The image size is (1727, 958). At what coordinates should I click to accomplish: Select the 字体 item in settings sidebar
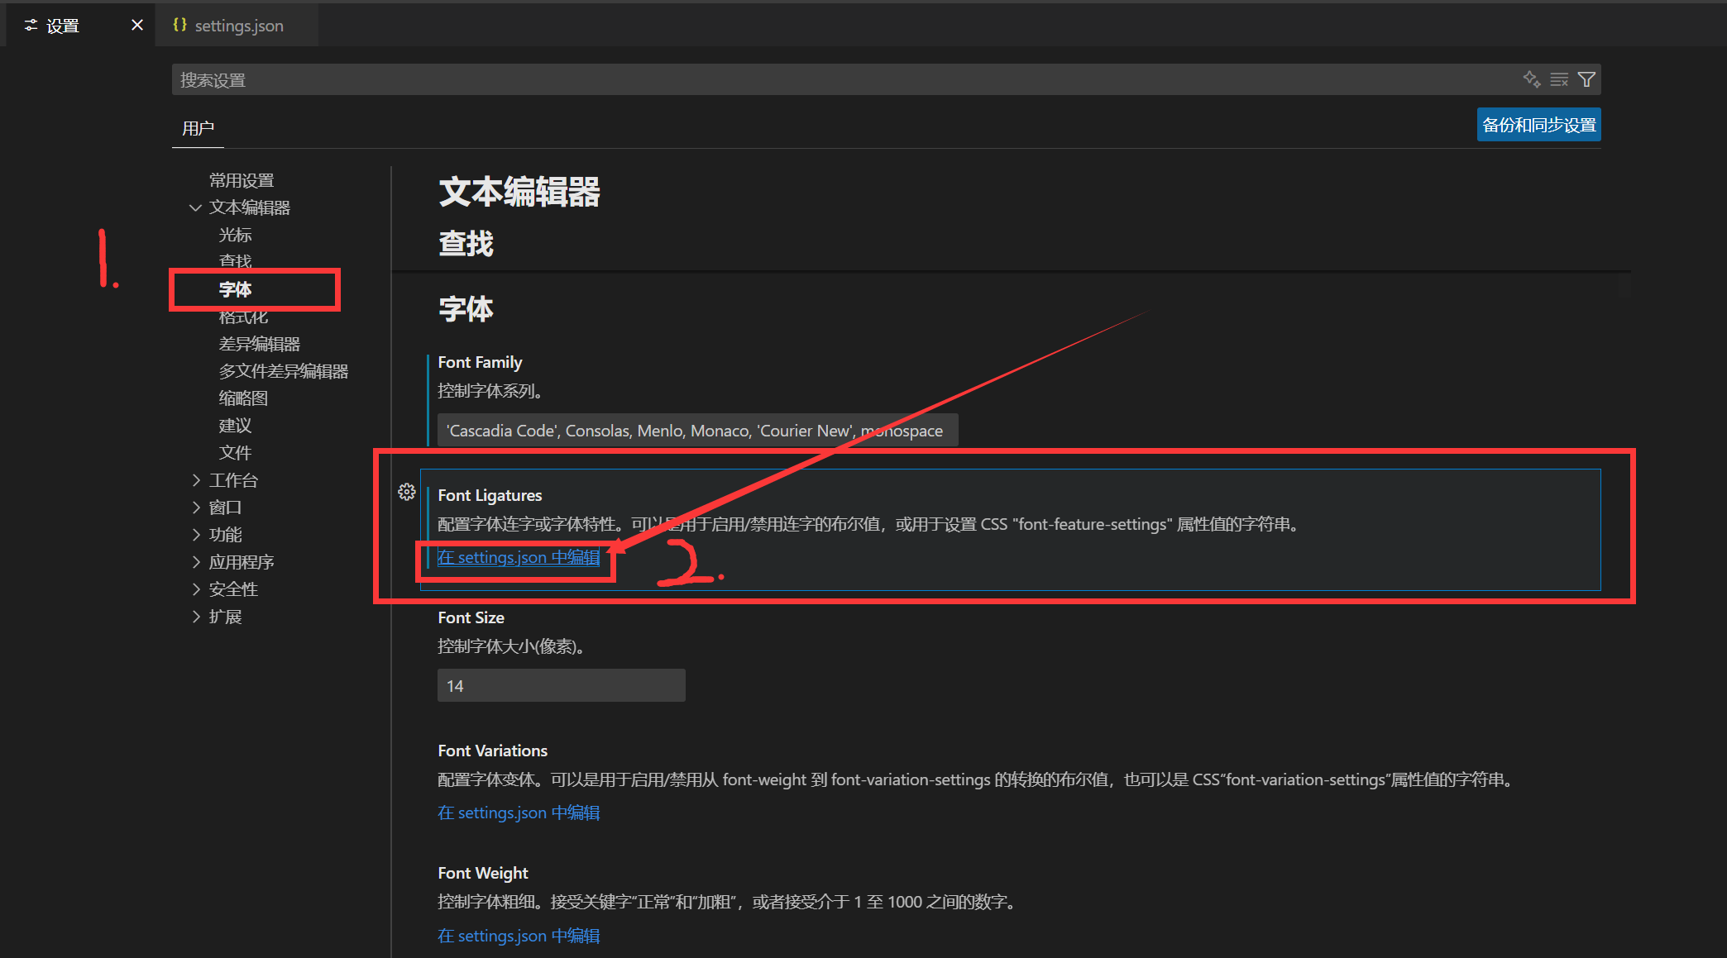tap(235, 288)
